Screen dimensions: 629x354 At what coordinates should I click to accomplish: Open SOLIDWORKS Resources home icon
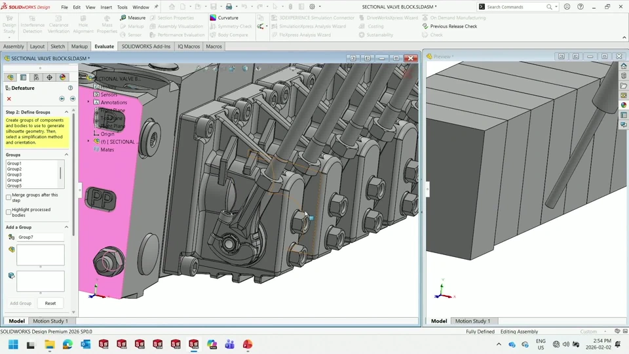[x=624, y=66]
